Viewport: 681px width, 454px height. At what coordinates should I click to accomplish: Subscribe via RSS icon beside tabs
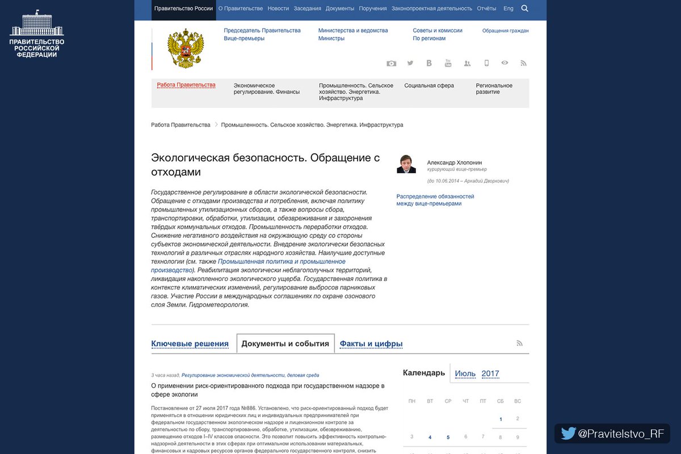tap(519, 343)
